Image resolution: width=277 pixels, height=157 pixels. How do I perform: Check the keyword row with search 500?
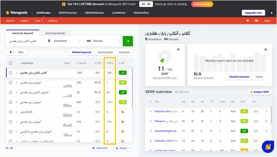pyautogui.click(x=10, y=83)
